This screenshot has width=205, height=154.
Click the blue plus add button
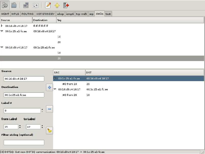coord(50,87)
